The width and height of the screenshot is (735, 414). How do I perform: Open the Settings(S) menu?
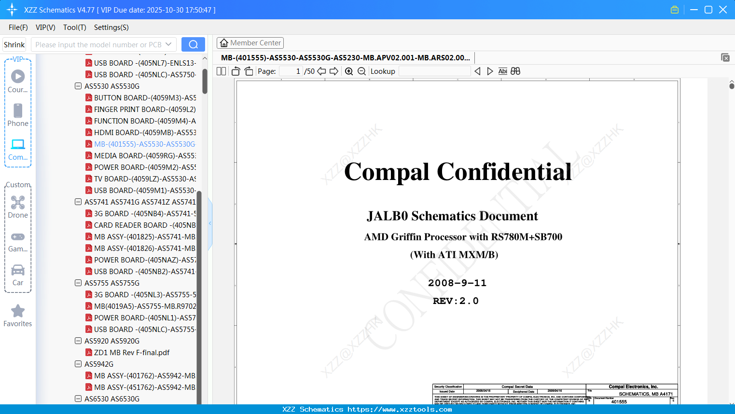tap(111, 28)
